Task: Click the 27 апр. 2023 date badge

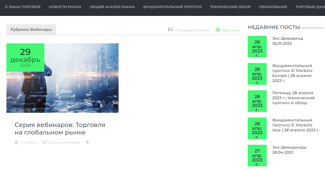Action: [257, 156]
